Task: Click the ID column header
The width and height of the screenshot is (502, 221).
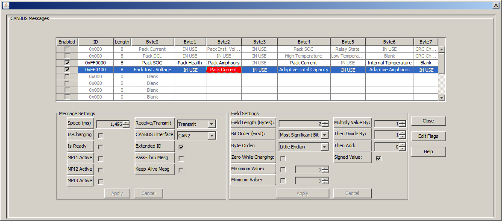Action: tap(95, 42)
